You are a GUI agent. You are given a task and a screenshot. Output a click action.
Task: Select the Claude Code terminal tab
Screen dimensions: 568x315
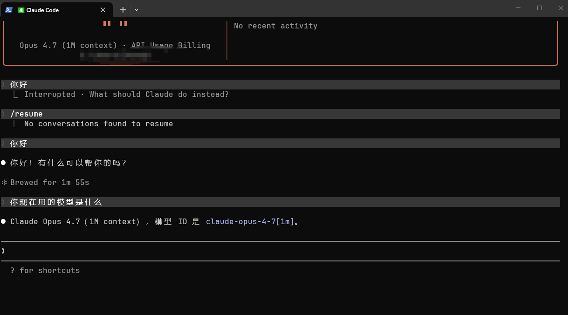tap(56, 9)
